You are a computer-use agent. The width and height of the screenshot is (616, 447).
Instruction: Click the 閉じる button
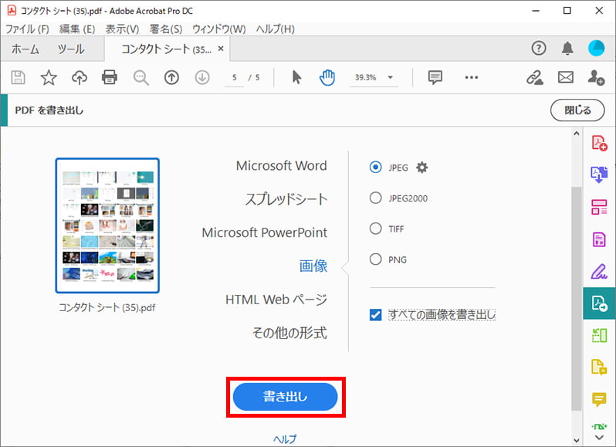tap(577, 110)
